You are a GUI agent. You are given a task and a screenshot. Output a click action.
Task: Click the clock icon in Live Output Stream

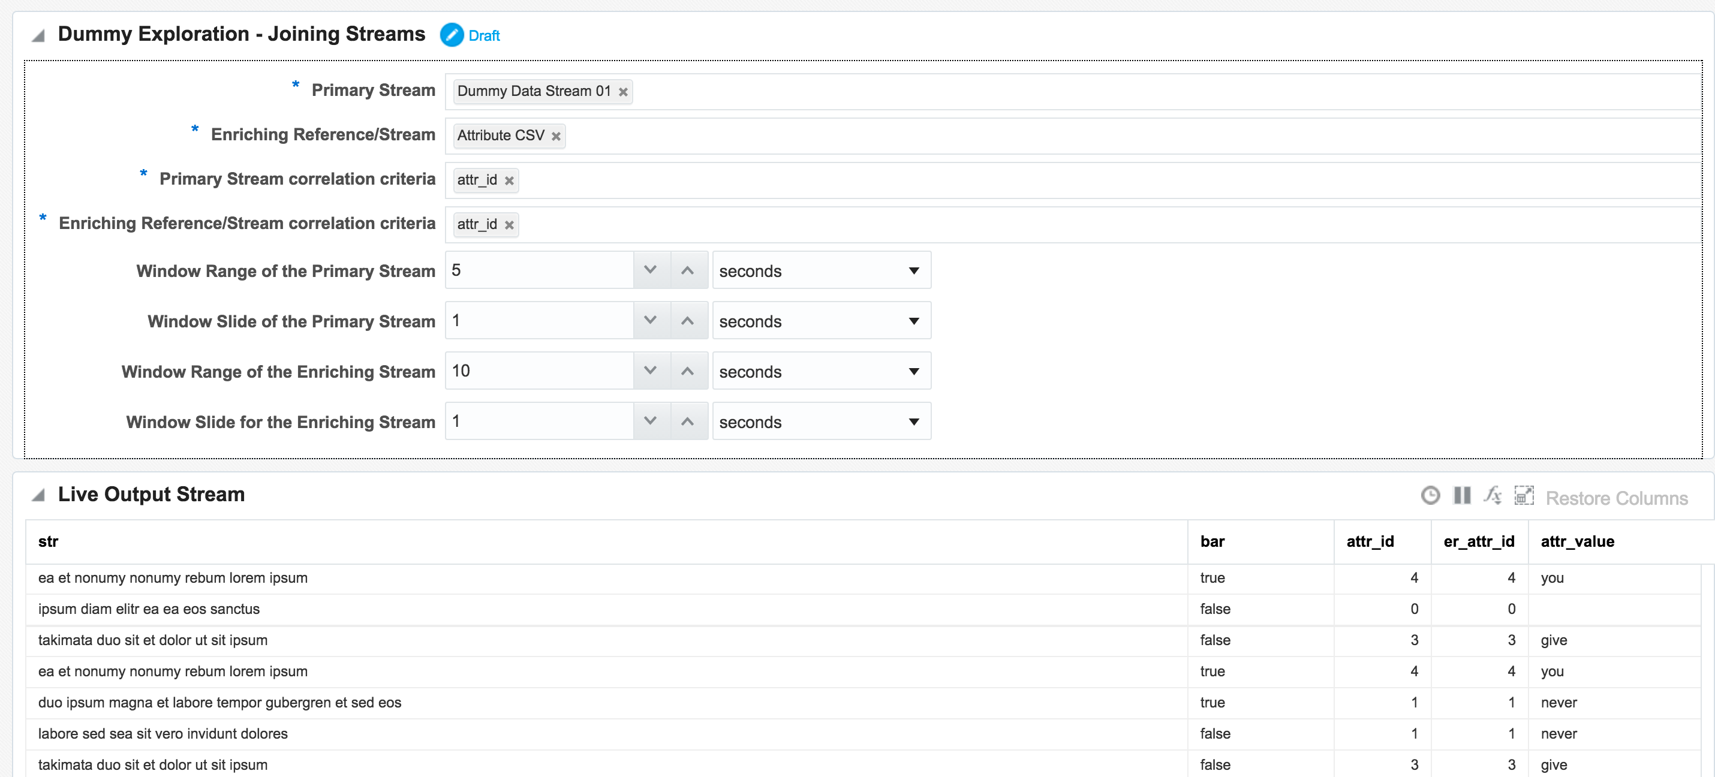point(1430,495)
